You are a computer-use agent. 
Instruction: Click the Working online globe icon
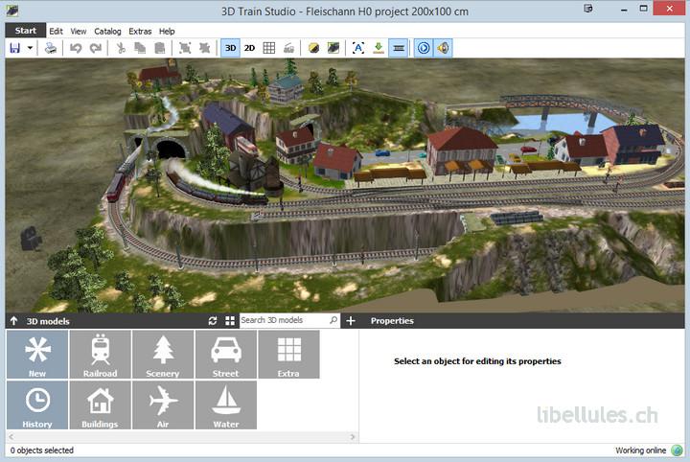(x=677, y=450)
